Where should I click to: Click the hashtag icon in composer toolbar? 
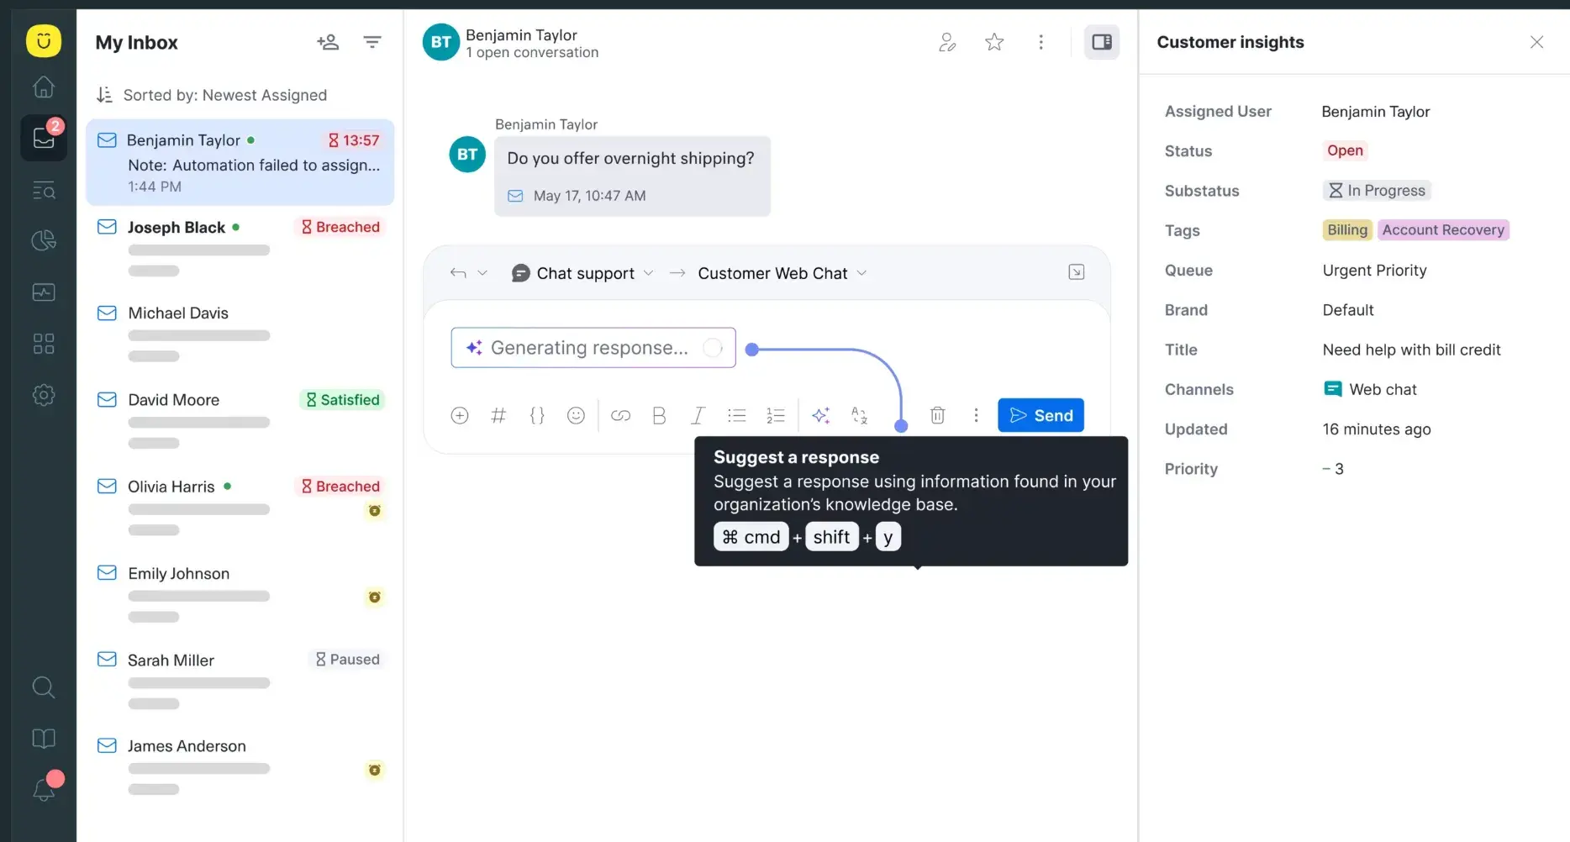(x=498, y=415)
